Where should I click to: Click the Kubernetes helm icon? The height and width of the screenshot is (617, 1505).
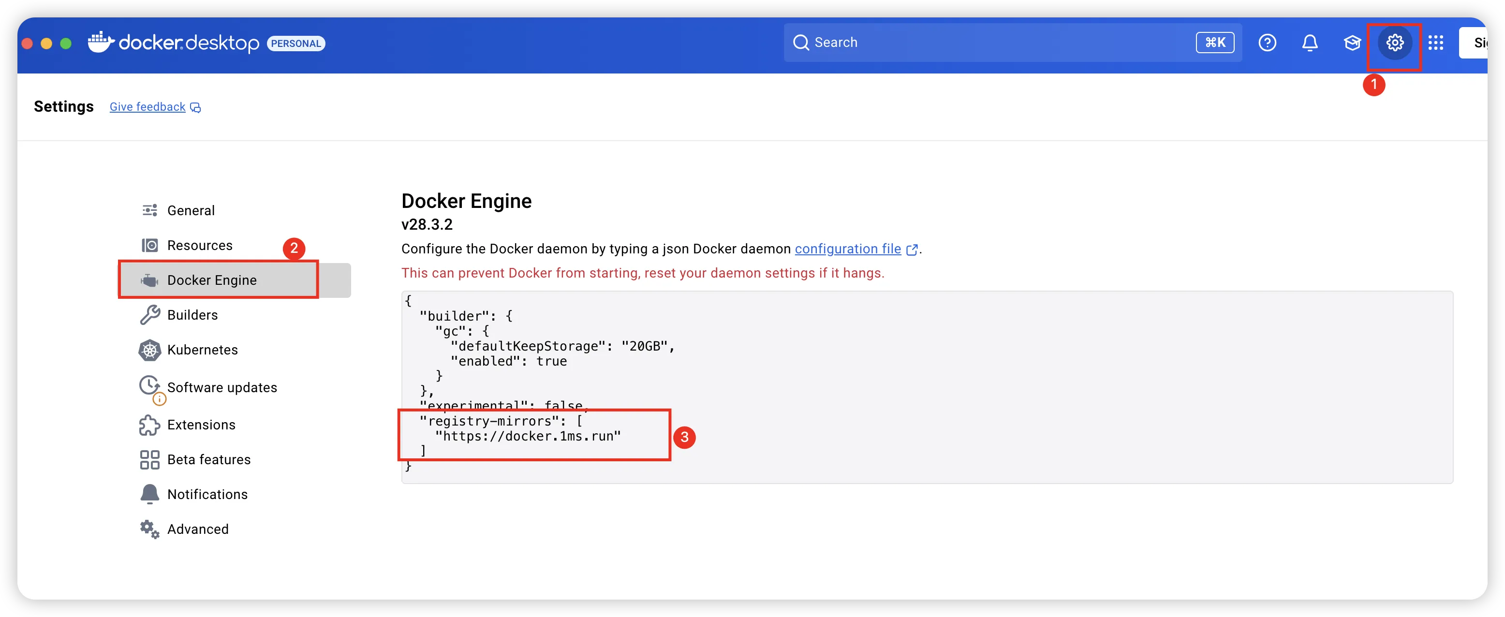pos(149,350)
